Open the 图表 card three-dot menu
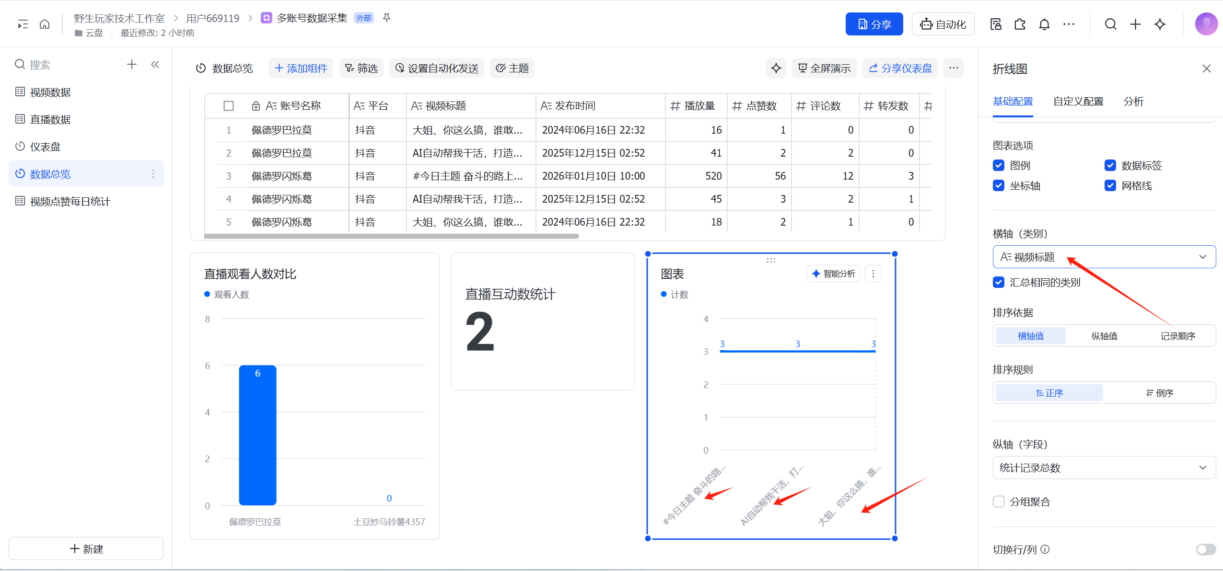 click(873, 274)
